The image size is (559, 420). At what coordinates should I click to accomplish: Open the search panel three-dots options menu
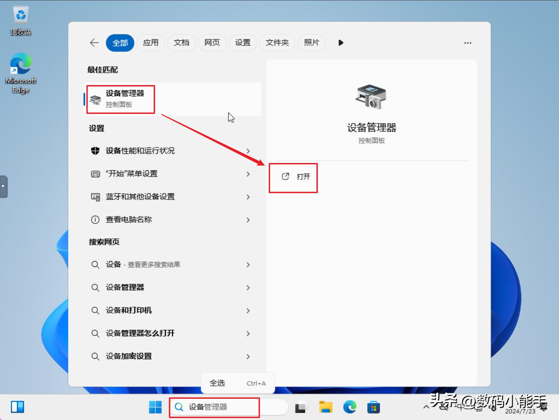(468, 43)
